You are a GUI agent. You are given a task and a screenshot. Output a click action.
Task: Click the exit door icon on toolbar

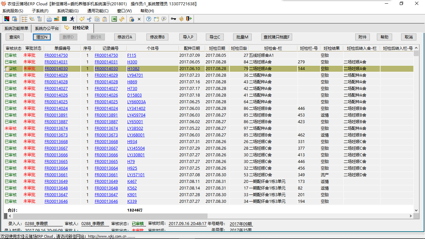click(x=189, y=19)
